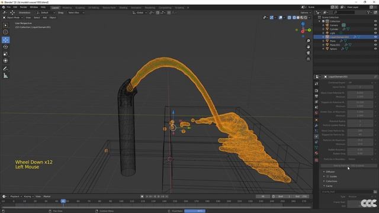Hide the Cylinder object in outliner
This screenshot has width=379, height=213.
(x=375, y=29)
